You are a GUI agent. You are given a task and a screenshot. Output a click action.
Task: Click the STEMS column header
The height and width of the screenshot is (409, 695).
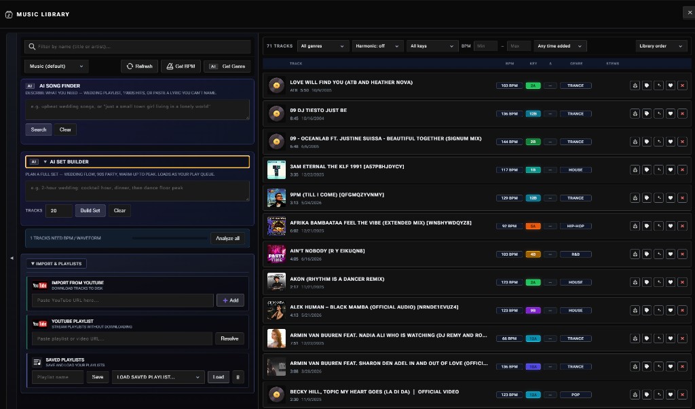tap(613, 63)
